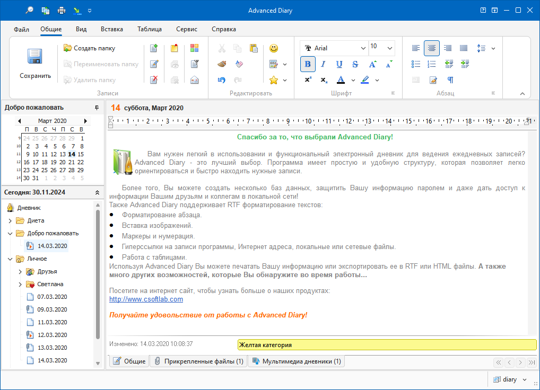Toggle align right paragraph
Viewport: 540px width, 390px height.
[x=448, y=48]
